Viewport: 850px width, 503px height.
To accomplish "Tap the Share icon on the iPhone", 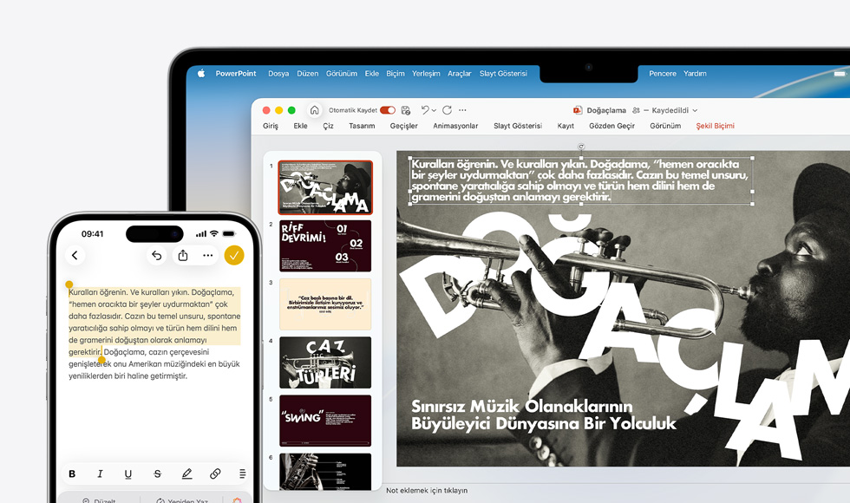I will [184, 255].
